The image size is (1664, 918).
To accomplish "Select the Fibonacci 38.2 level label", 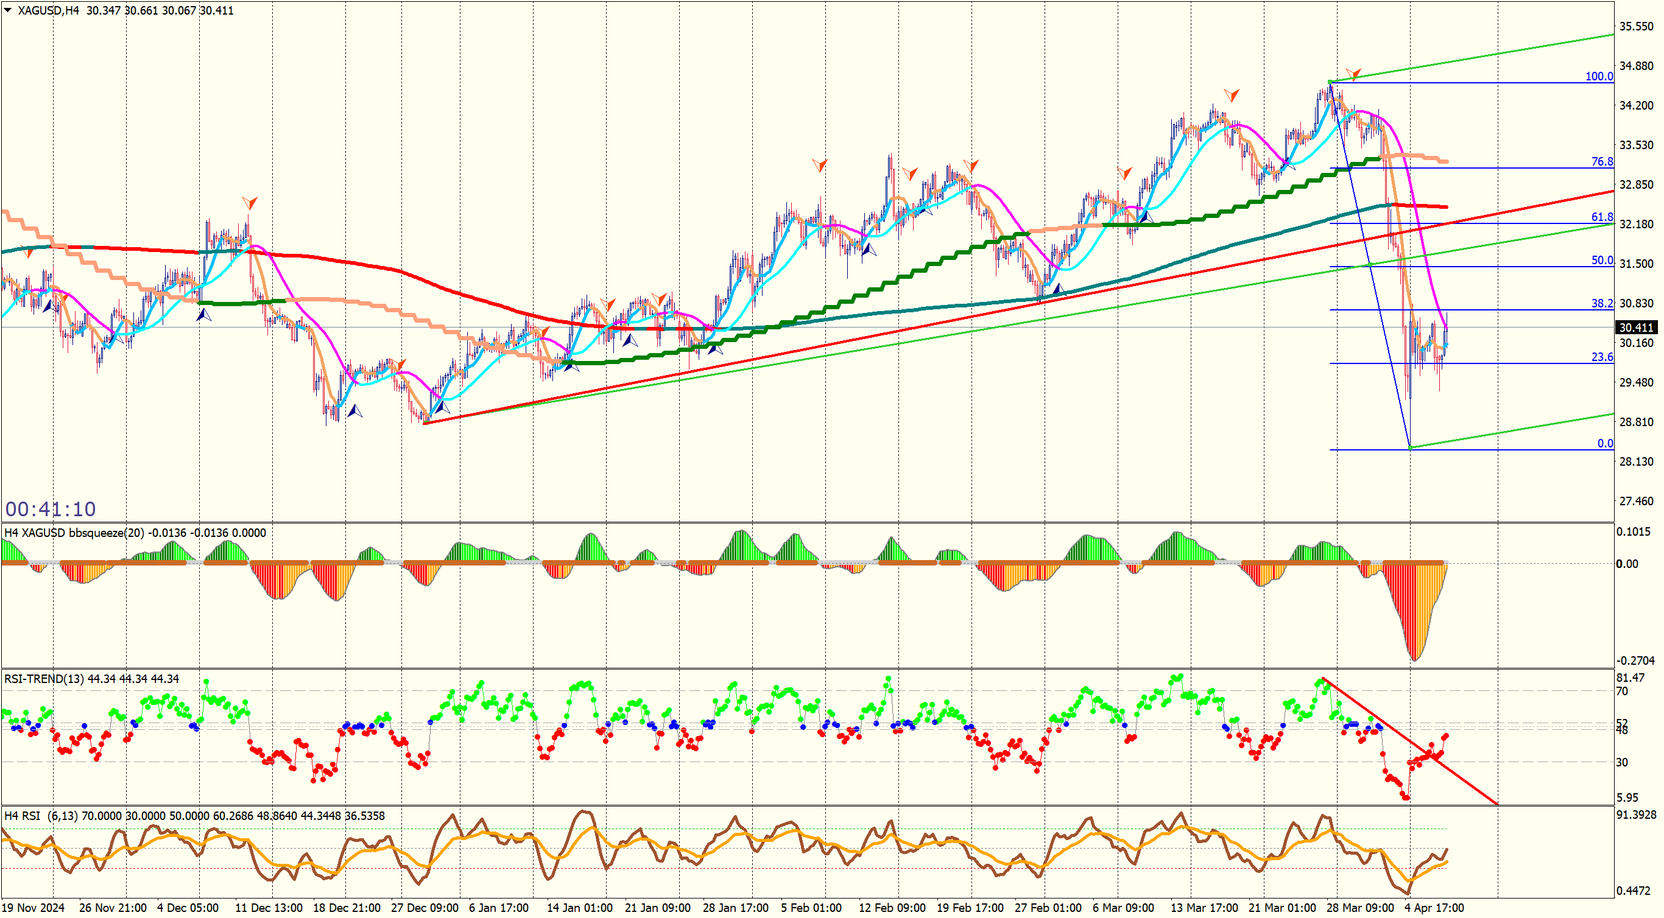I will [1601, 303].
